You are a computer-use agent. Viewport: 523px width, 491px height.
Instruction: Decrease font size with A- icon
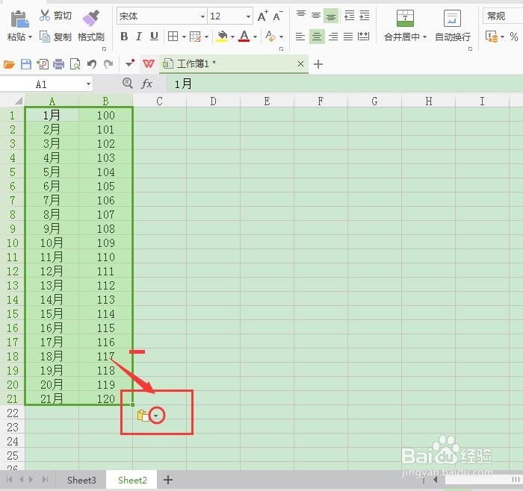pos(277,16)
